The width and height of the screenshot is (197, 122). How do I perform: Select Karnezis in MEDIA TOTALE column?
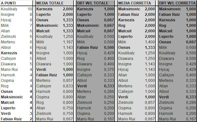[x=44, y=9]
